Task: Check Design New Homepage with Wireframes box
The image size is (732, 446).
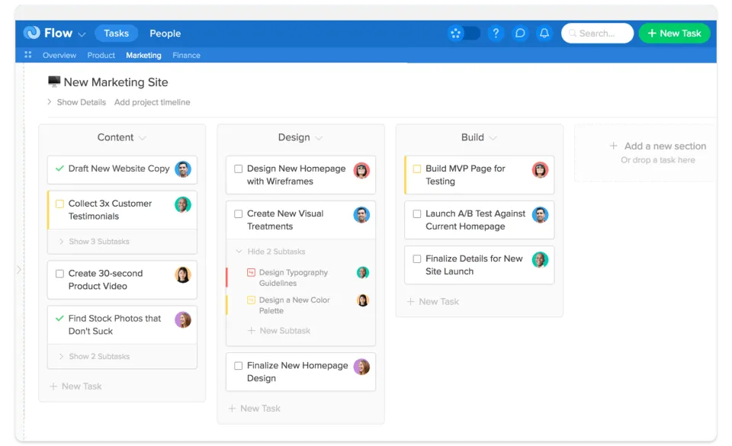Action: [238, 169]
